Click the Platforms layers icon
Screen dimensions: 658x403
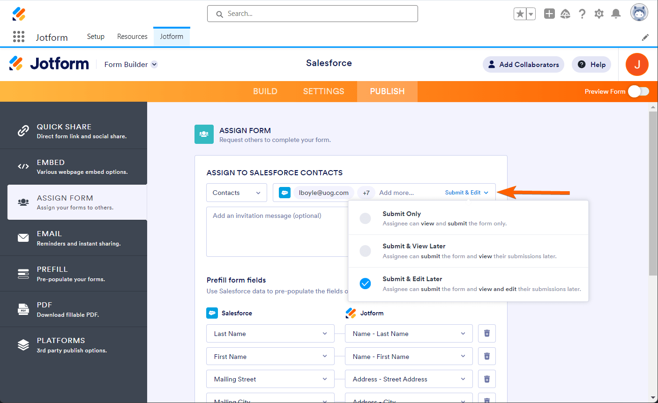click(23, 345)
